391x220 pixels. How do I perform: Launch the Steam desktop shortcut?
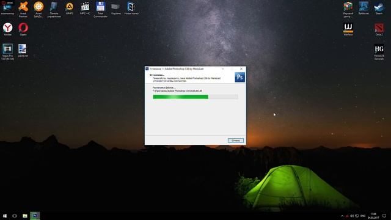(x=379, y=8)
